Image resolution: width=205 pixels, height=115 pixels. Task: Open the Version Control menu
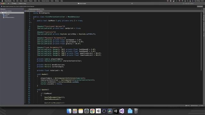[x=45, y=1]
